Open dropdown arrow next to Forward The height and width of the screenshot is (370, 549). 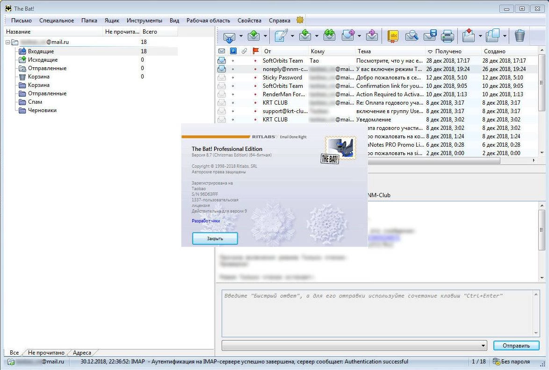tap(359, 36)
